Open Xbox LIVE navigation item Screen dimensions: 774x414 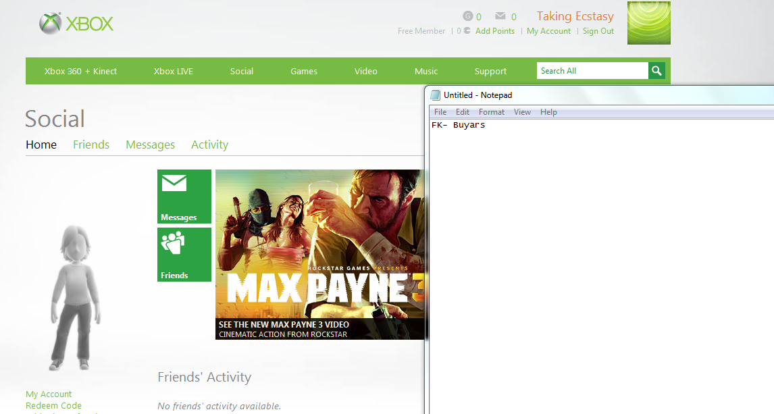(x=174, y=71)
